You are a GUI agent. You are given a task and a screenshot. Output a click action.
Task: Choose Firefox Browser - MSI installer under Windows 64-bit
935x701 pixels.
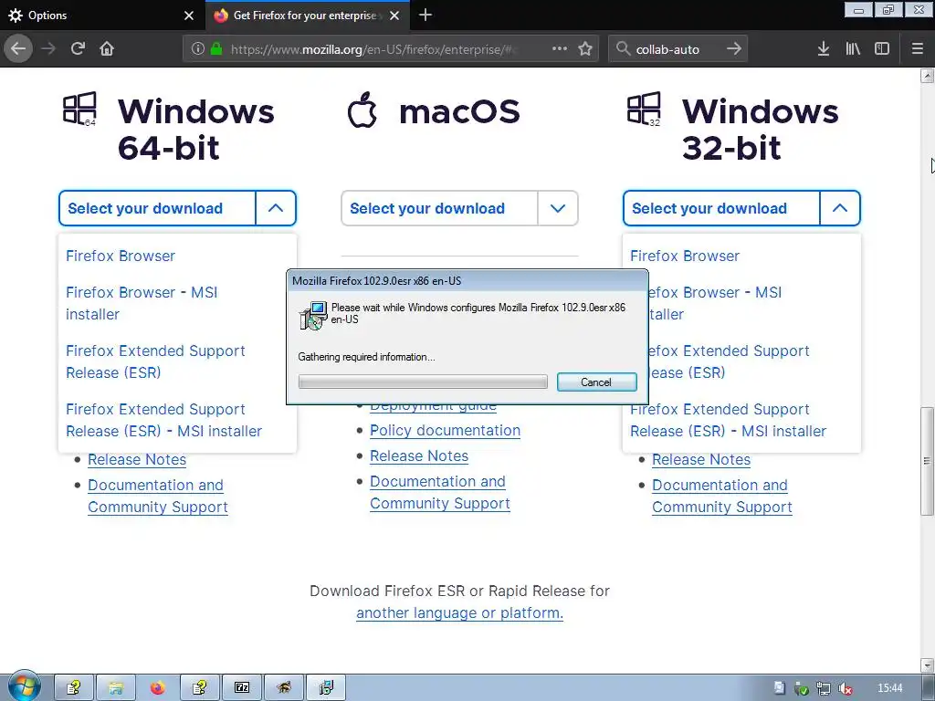(x=142, y=303)
